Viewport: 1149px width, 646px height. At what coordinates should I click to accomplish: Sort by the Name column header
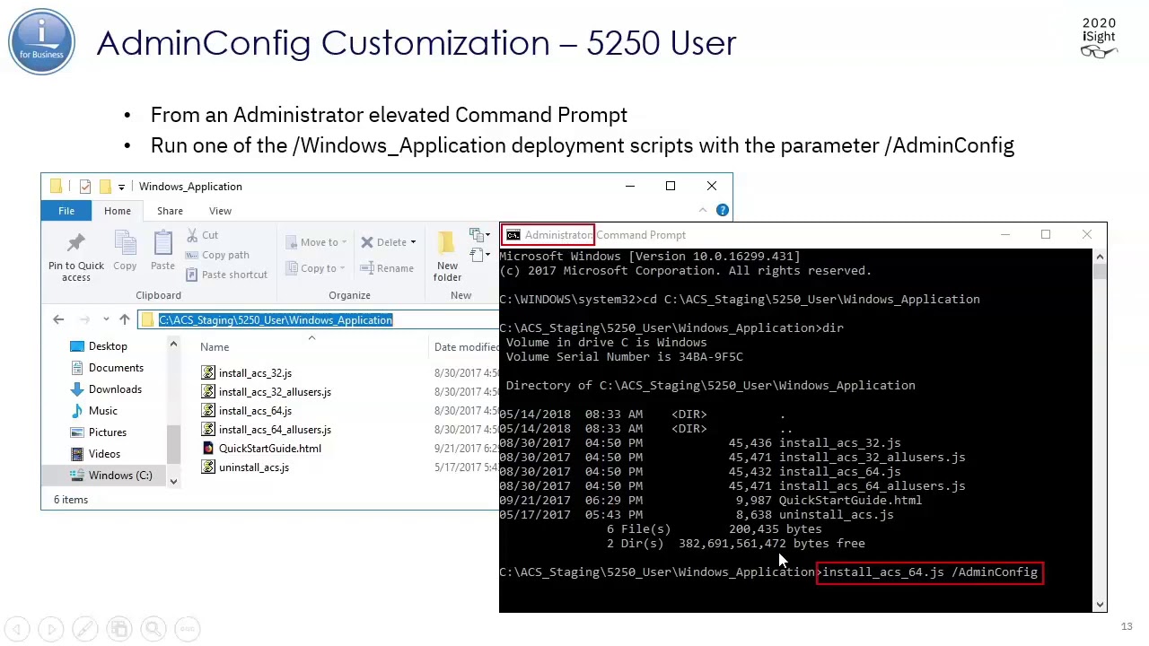tap(215, 347)
